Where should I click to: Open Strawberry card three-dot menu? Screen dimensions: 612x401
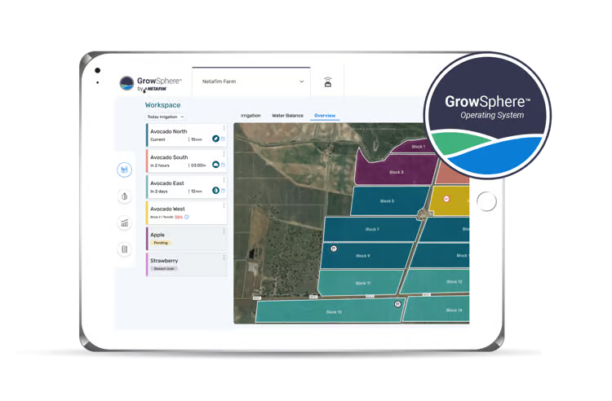coord(224,257)
